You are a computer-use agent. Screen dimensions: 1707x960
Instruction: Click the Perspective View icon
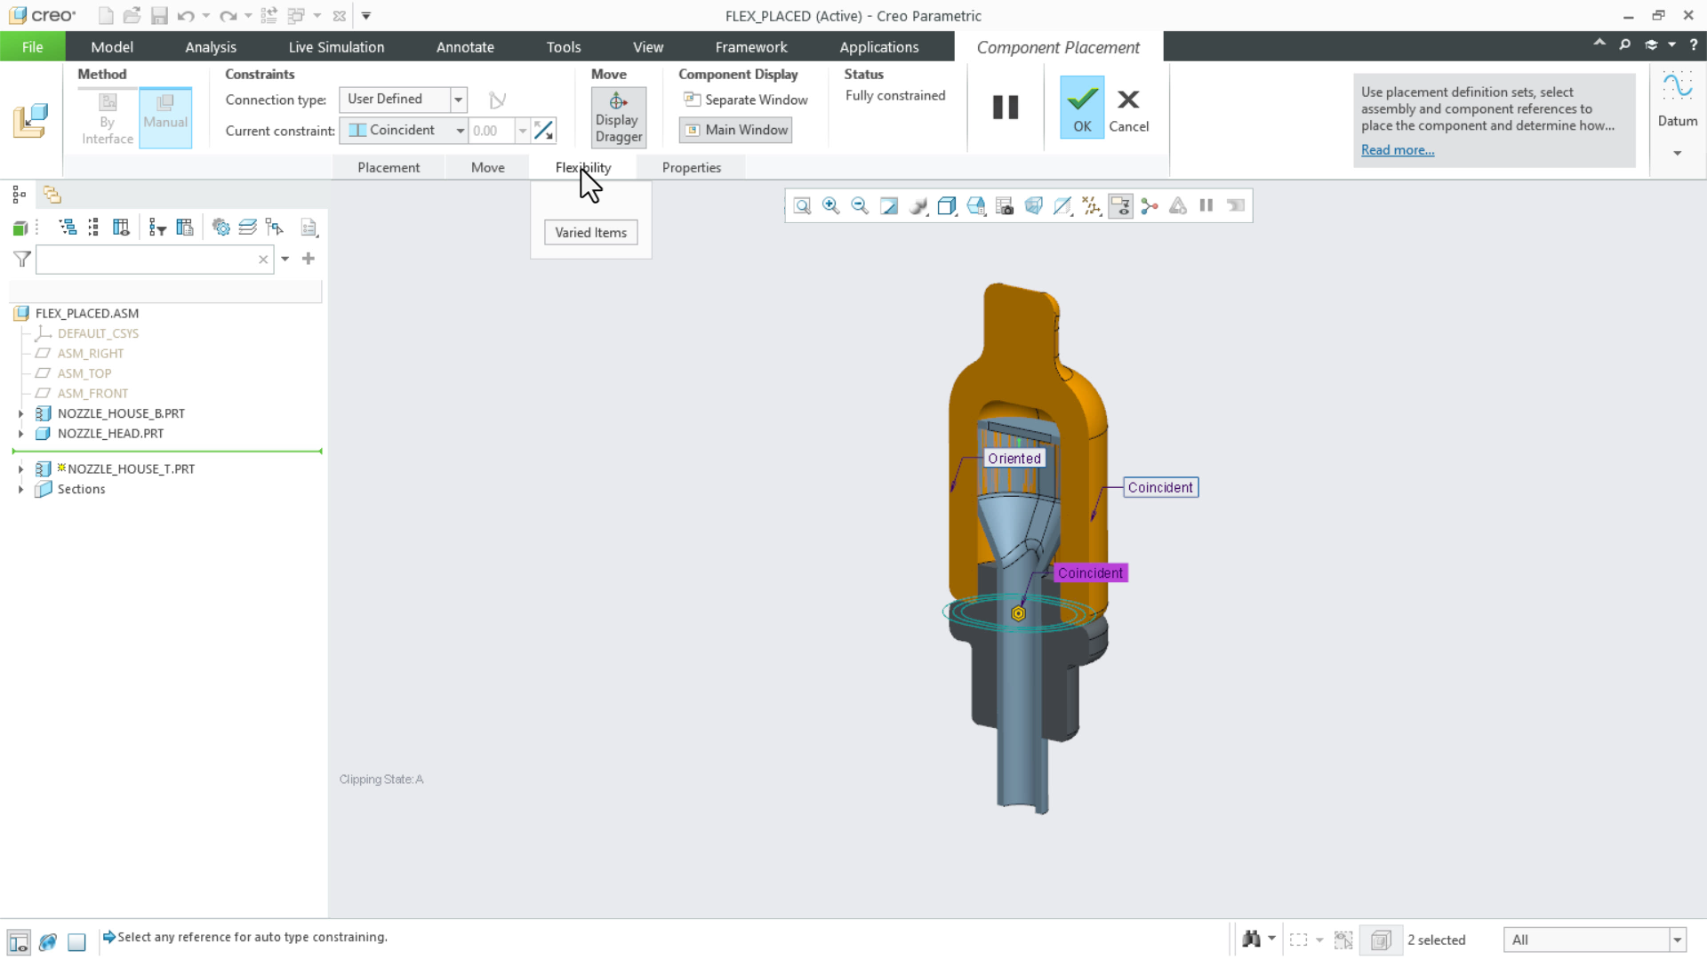[x=1033, y=206]
